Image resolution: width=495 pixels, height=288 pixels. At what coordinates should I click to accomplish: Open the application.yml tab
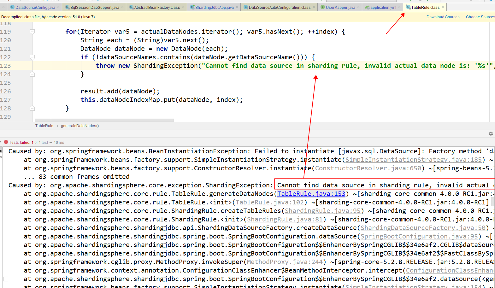coord(383,7)
